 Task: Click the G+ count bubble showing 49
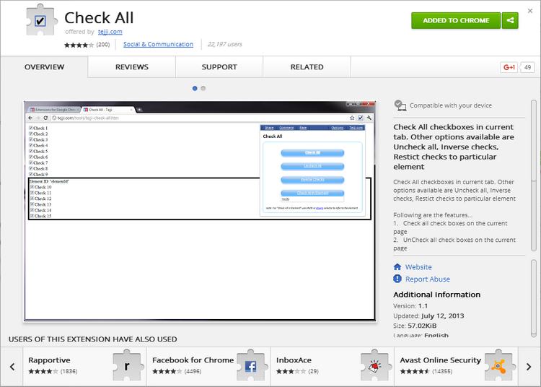(527, 67)
